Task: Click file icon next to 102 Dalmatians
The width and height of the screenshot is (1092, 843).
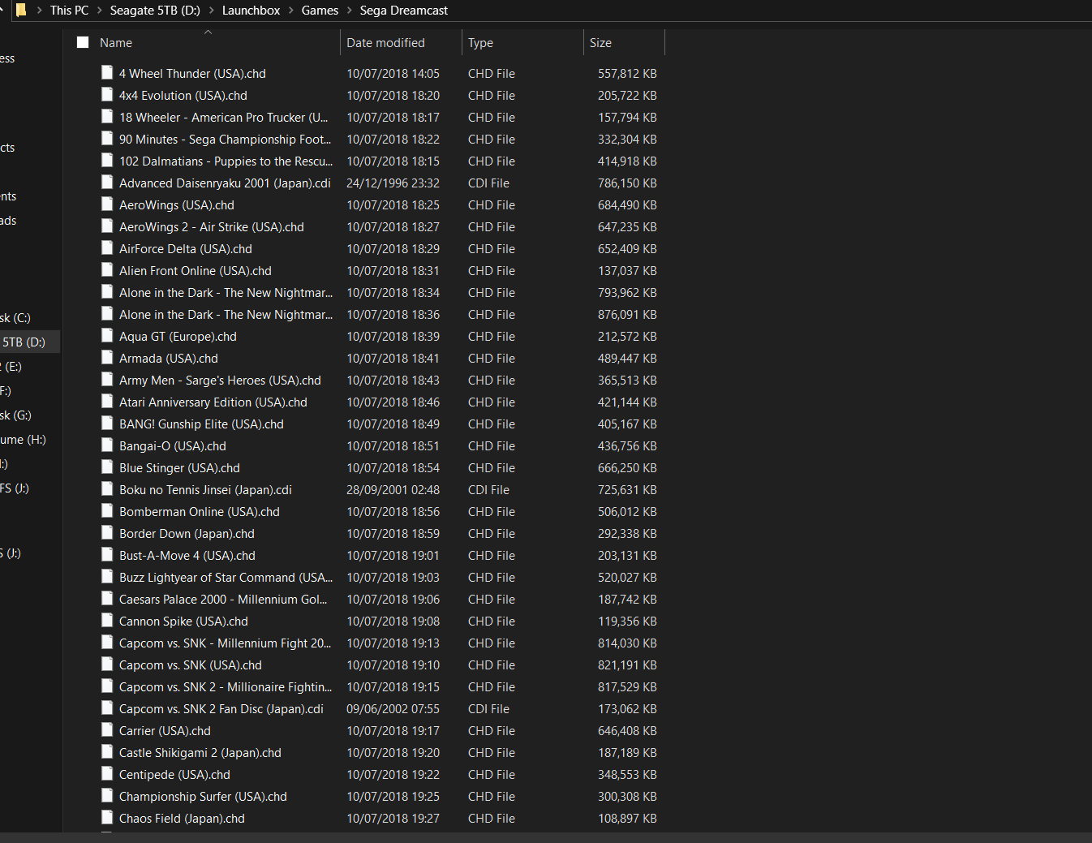Action: point(107,160)
